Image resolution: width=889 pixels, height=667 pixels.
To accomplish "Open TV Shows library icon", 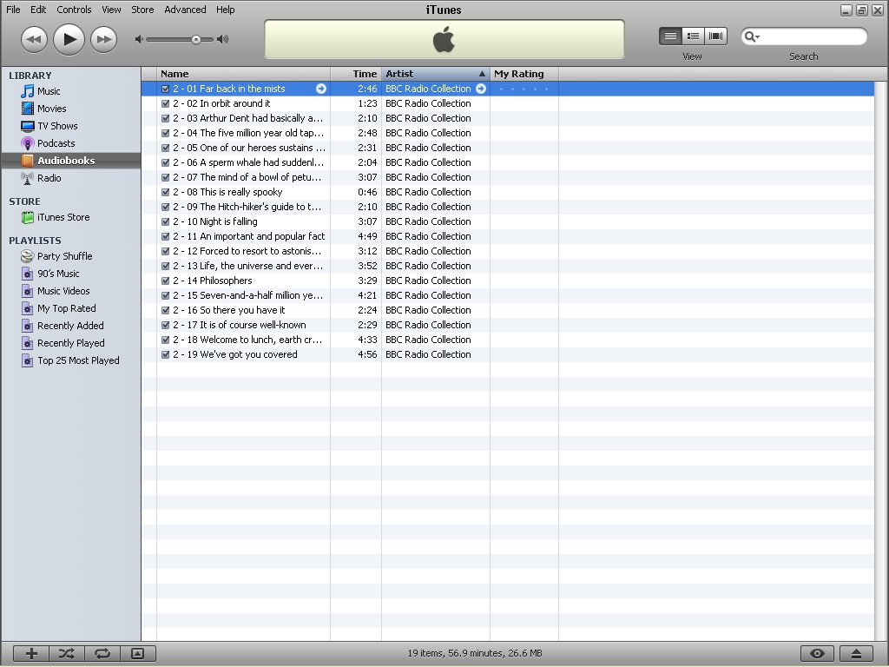I will pos(27,126).
